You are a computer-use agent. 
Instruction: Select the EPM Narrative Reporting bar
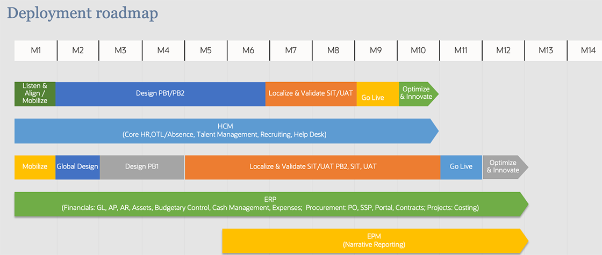[374, 241]
